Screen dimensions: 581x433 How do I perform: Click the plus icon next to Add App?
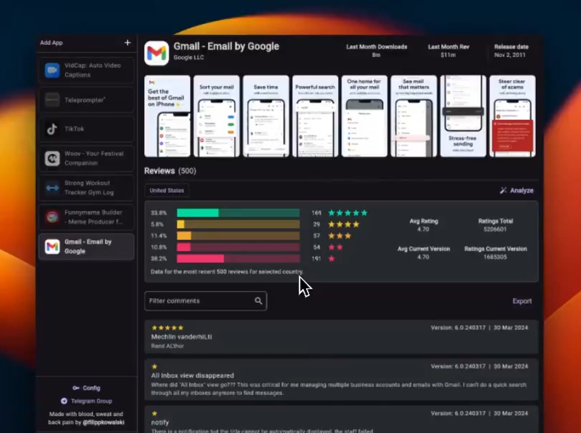pyautogui.click(x=128, y=43)
